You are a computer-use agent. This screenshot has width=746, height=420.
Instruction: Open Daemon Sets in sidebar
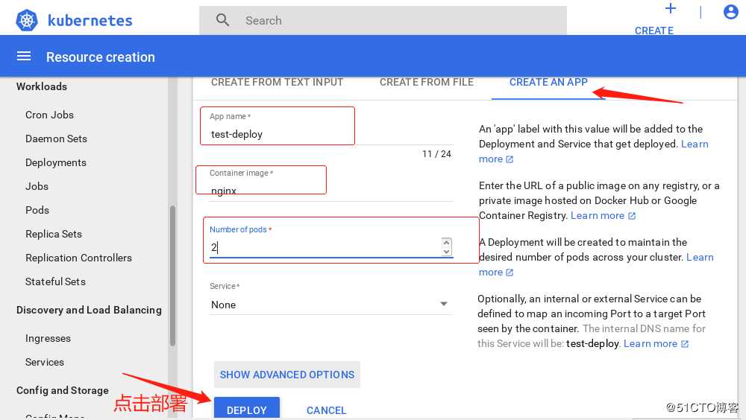tap(56, 139)
